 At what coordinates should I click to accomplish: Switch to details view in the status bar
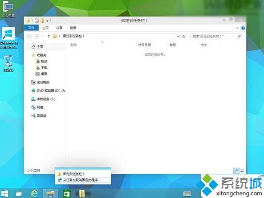236,171
